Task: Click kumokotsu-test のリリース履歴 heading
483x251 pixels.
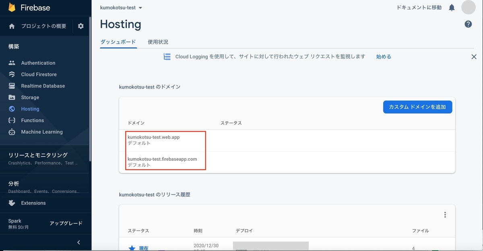Action: [155, 195]
